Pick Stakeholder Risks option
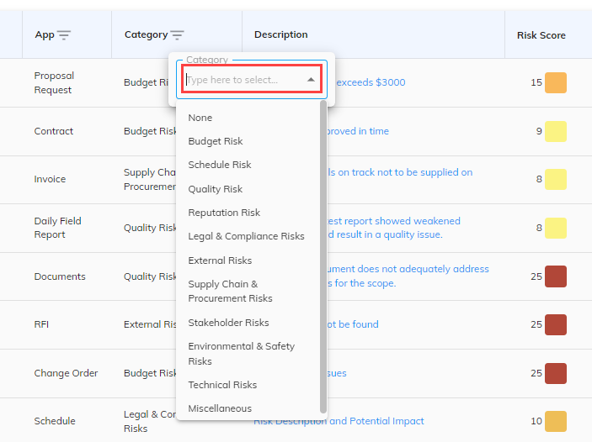The image size is (592, 442). click(x=228, y=323)
